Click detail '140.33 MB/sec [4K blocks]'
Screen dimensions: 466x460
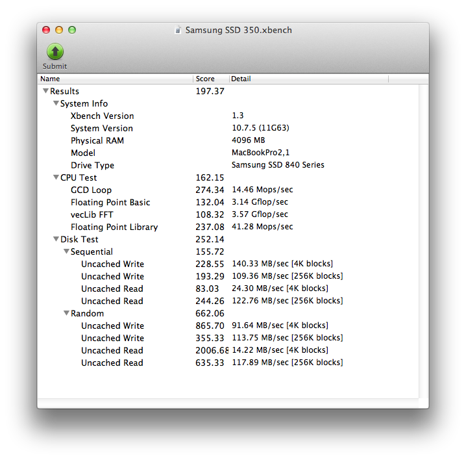282,264
